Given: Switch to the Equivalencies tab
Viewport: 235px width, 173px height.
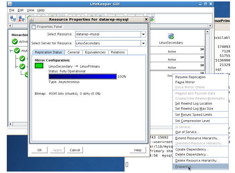Looking at the screenshot, I should (x=95, y=52).
